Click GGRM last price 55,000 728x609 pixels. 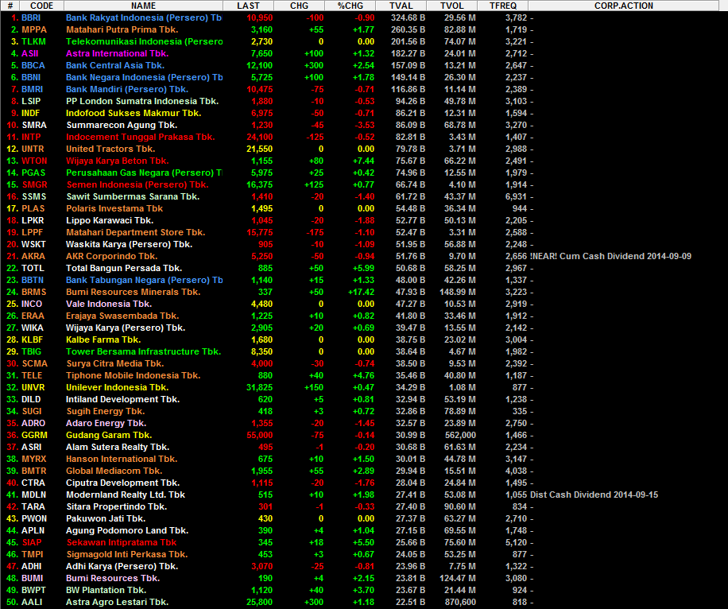pos(260,435)
